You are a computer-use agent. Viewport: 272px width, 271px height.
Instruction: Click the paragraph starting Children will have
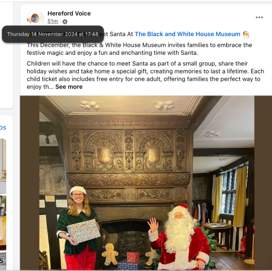pos(146,75)
